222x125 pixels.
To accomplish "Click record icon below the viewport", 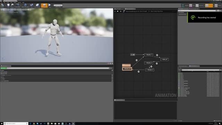I will coord(108,64).
